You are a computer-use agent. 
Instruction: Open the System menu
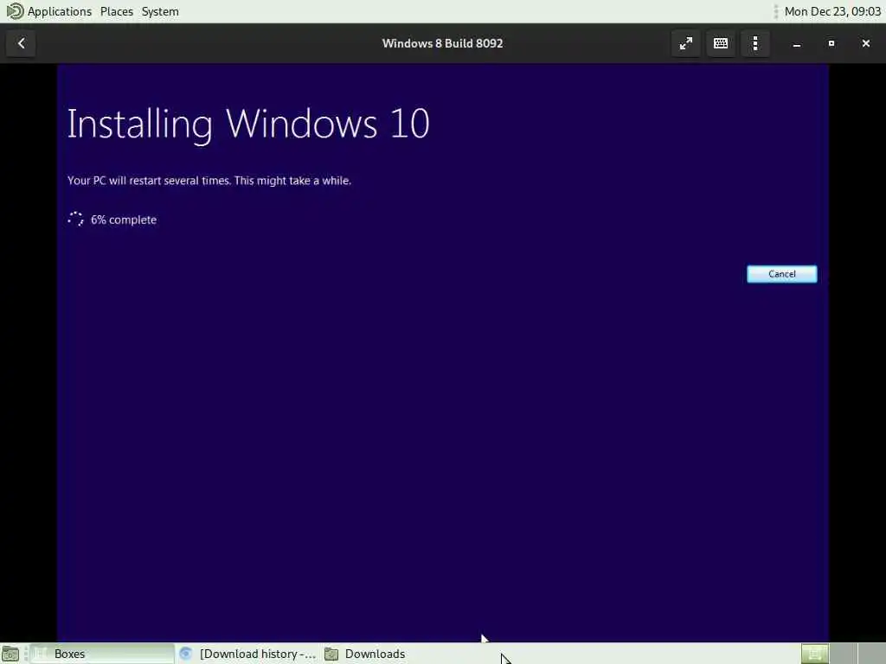(x=160, y=11)
